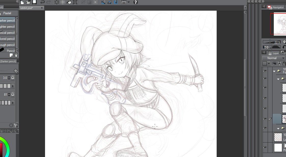
Task: Open Help with the question mark button
Action: [x=135, y=3]
